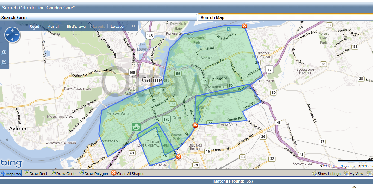Click the Blackburn Hamlet label
The width and height of the screenshot is (373, 188).
305,71
